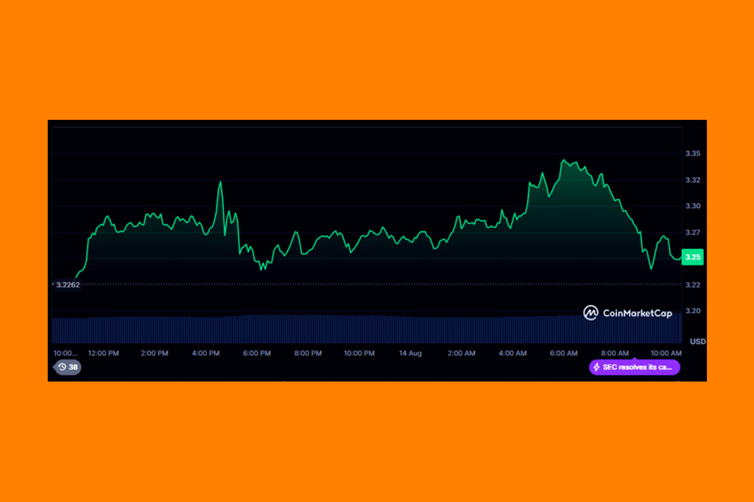
Task: Click the 12:00 PM time axis label
Action: pyautogui.click(x=103, y=353)
